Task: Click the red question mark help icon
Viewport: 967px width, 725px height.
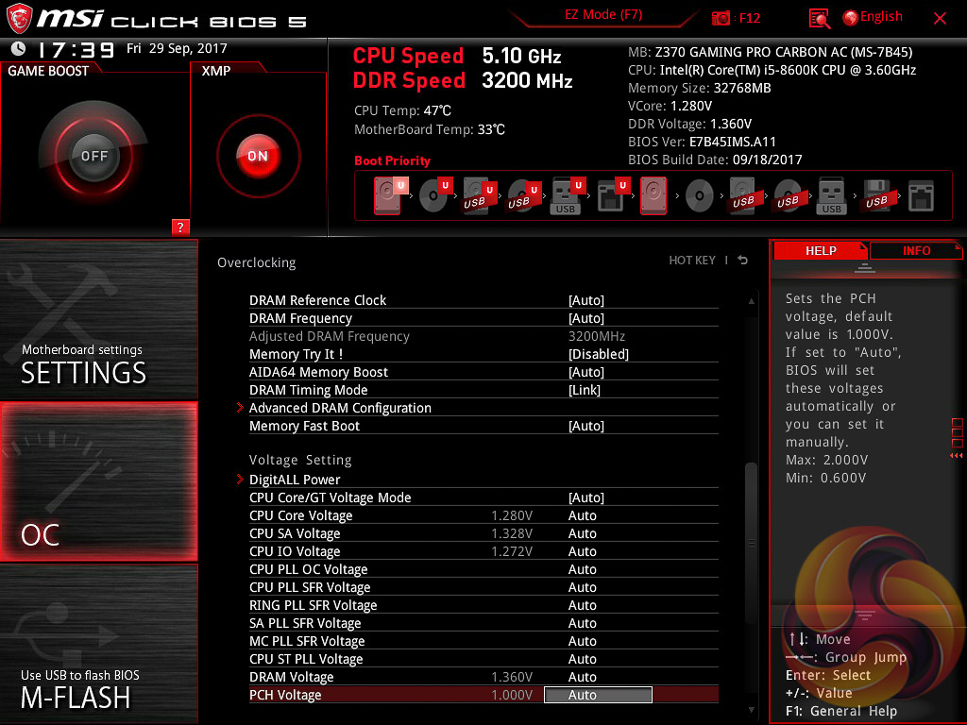Action: (181, 227)
